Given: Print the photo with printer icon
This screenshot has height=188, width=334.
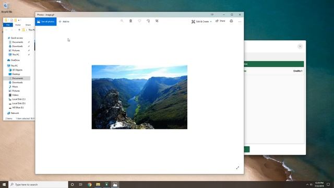Looking at the screenshot, I should [x=231, y=21].
